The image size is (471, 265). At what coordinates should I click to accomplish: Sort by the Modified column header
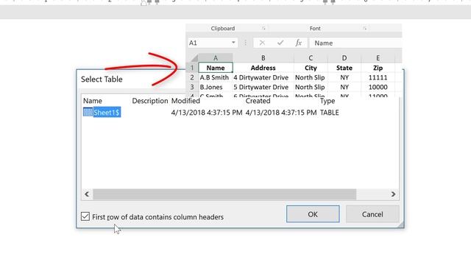(185, 101)
